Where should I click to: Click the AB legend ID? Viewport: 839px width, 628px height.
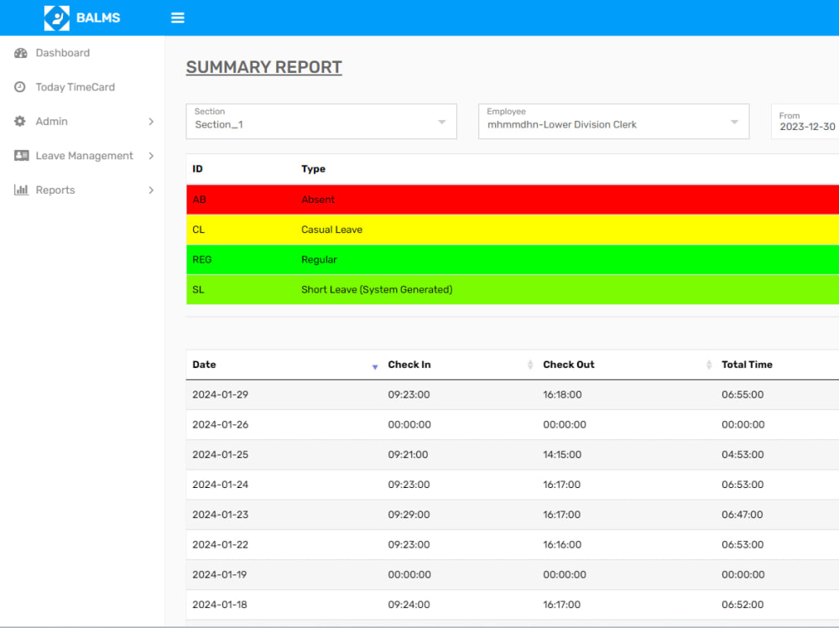199,200
